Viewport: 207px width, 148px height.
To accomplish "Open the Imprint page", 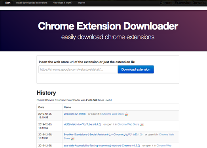I will 81,3.
